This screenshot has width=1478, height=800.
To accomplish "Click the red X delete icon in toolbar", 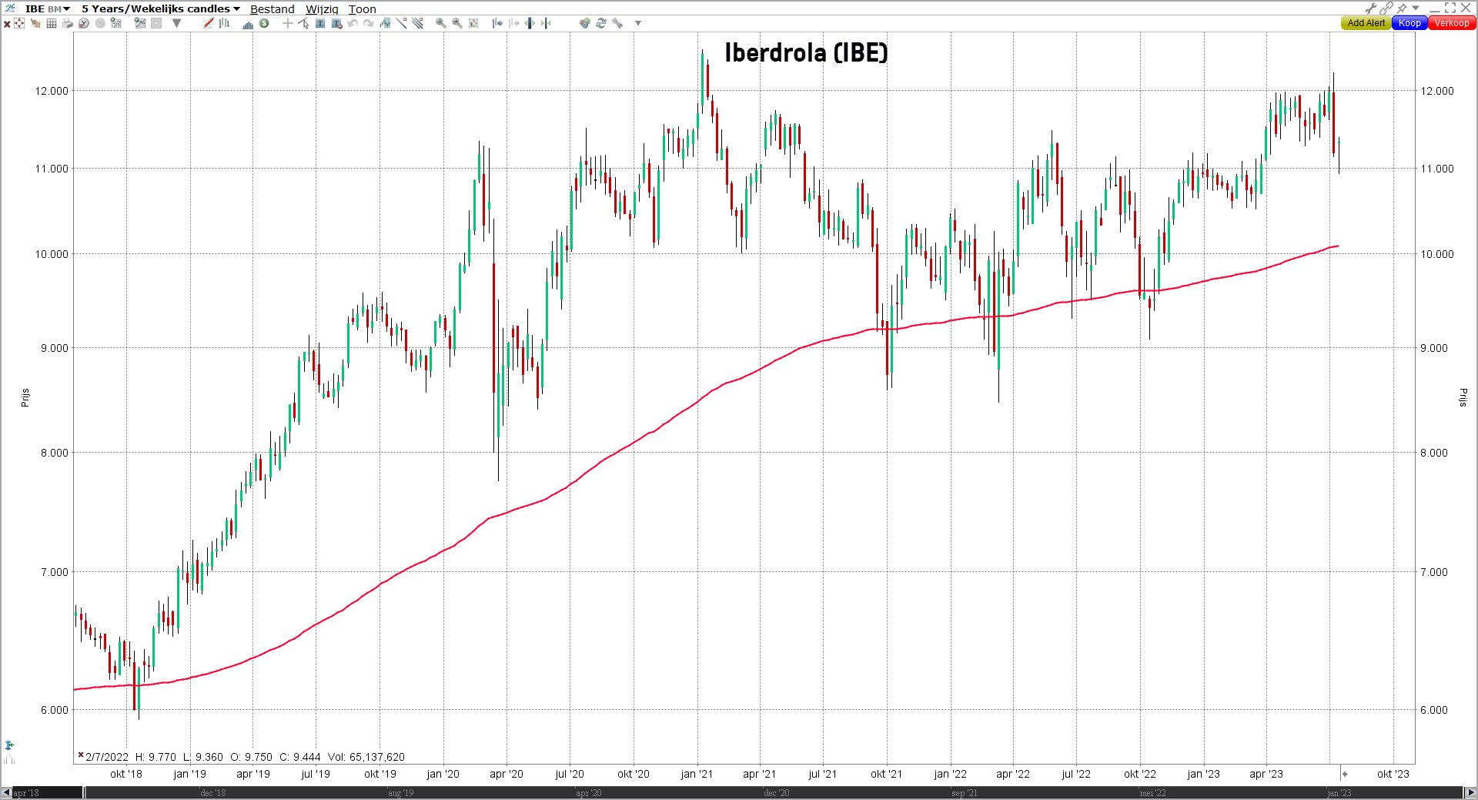I will coord(7,24).
